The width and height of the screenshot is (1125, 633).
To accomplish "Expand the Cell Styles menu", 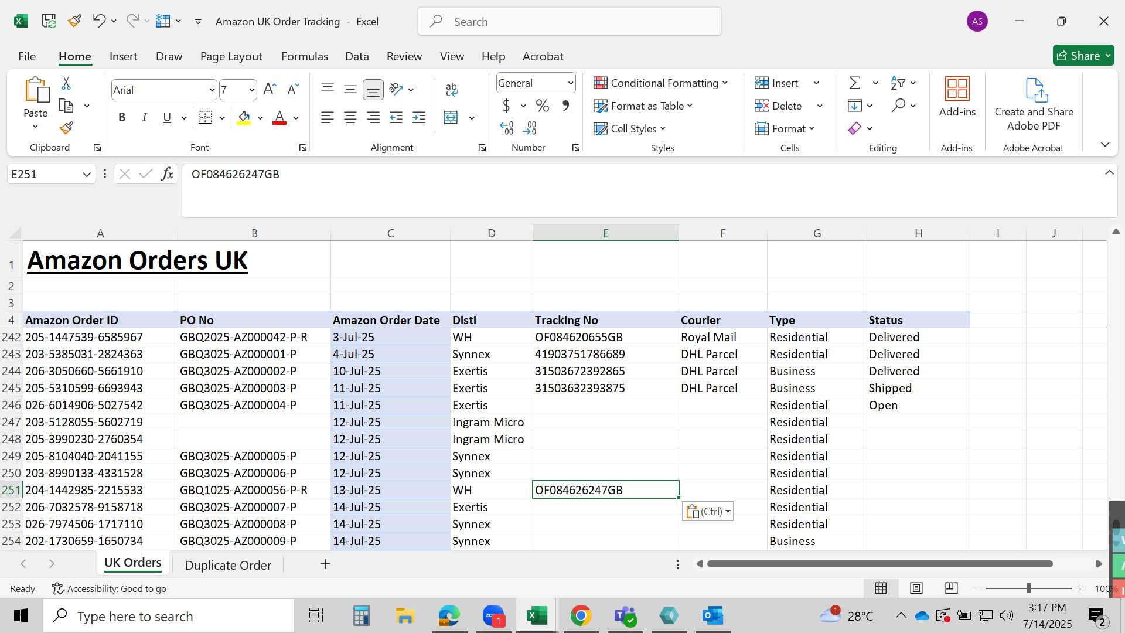I will (629, 128).
